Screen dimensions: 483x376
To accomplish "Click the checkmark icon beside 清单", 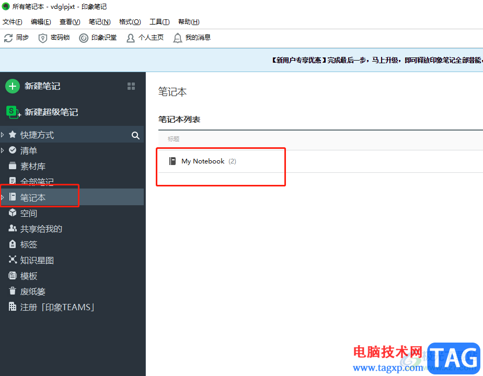I will pyautogui.click(x=13, y=150).
